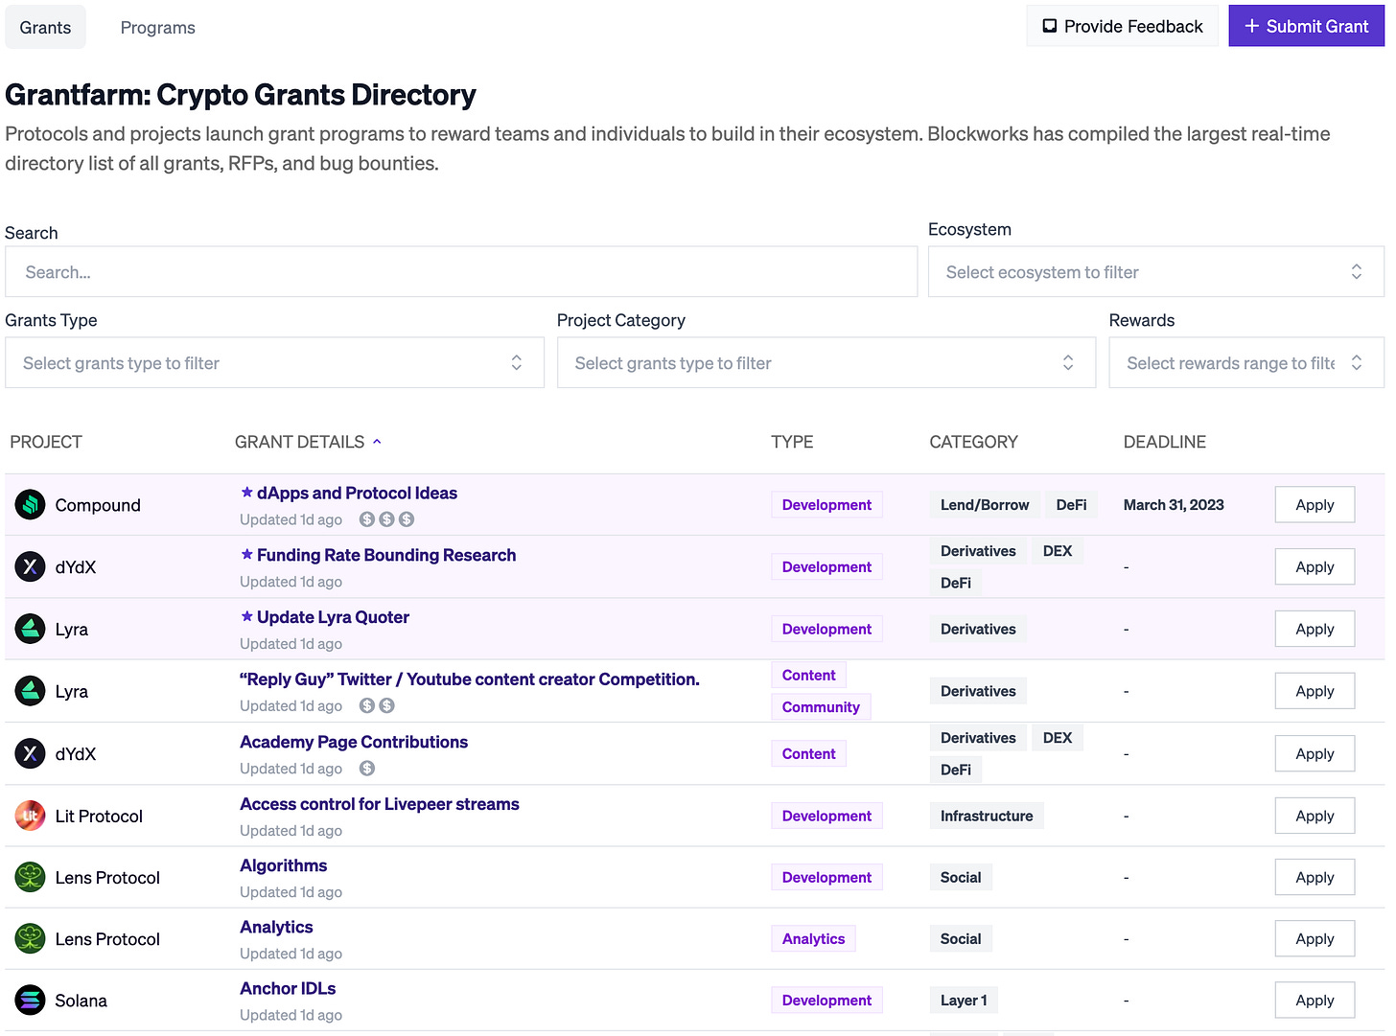Click Content type tag in Academy Page row
This screenshot has height=1036, width=1396.
(808, 754)
